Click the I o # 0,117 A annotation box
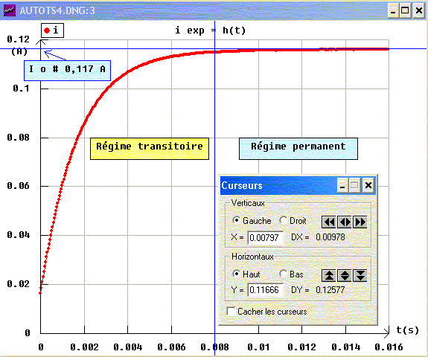Screen dimensions: 428x357 67,71
